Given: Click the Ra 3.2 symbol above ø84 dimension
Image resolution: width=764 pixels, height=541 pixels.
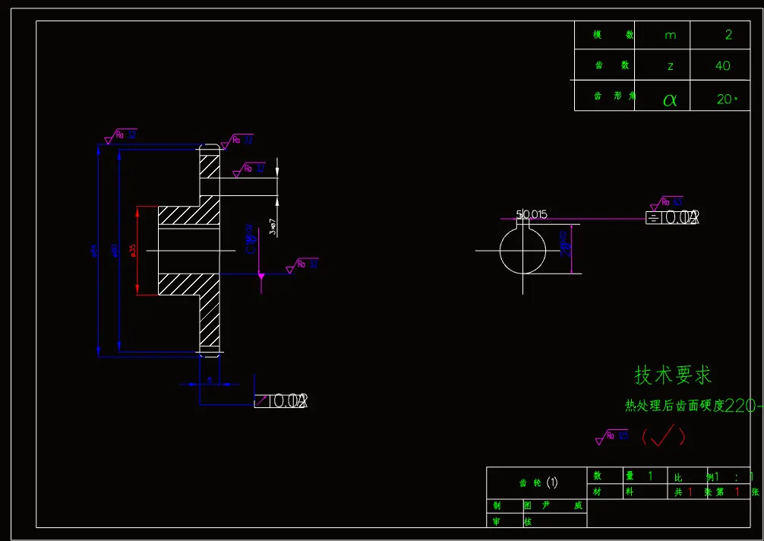Looking at the screenshot, I should 120,136.
